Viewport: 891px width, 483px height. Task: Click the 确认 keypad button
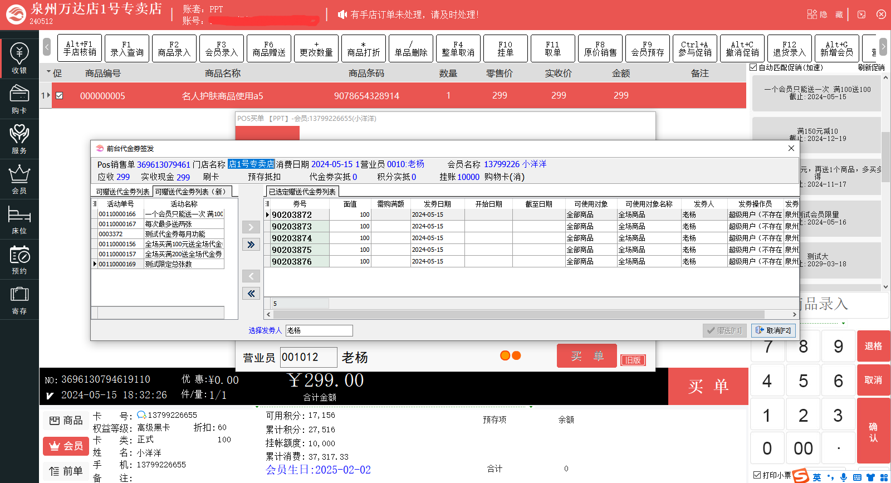coord(873,432)
